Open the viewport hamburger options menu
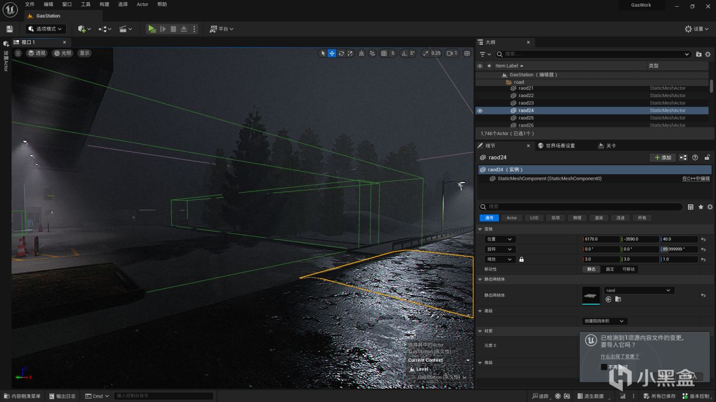Viewport: 716px width, 402px height. coord(18,53)
